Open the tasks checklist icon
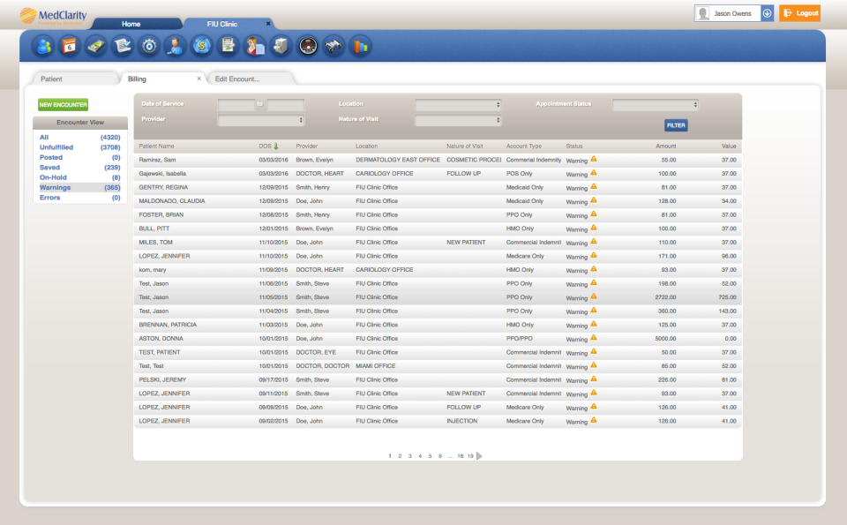Viewport: 847px width, 525px height. [124, 45]
